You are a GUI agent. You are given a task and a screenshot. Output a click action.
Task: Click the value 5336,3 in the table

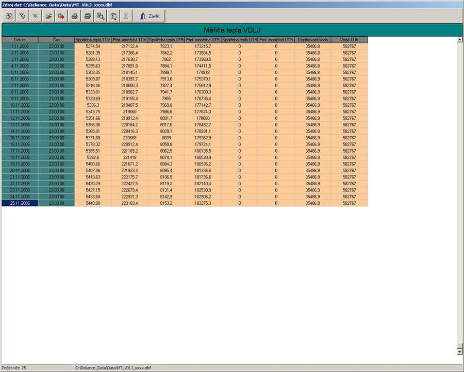point(93,105)
